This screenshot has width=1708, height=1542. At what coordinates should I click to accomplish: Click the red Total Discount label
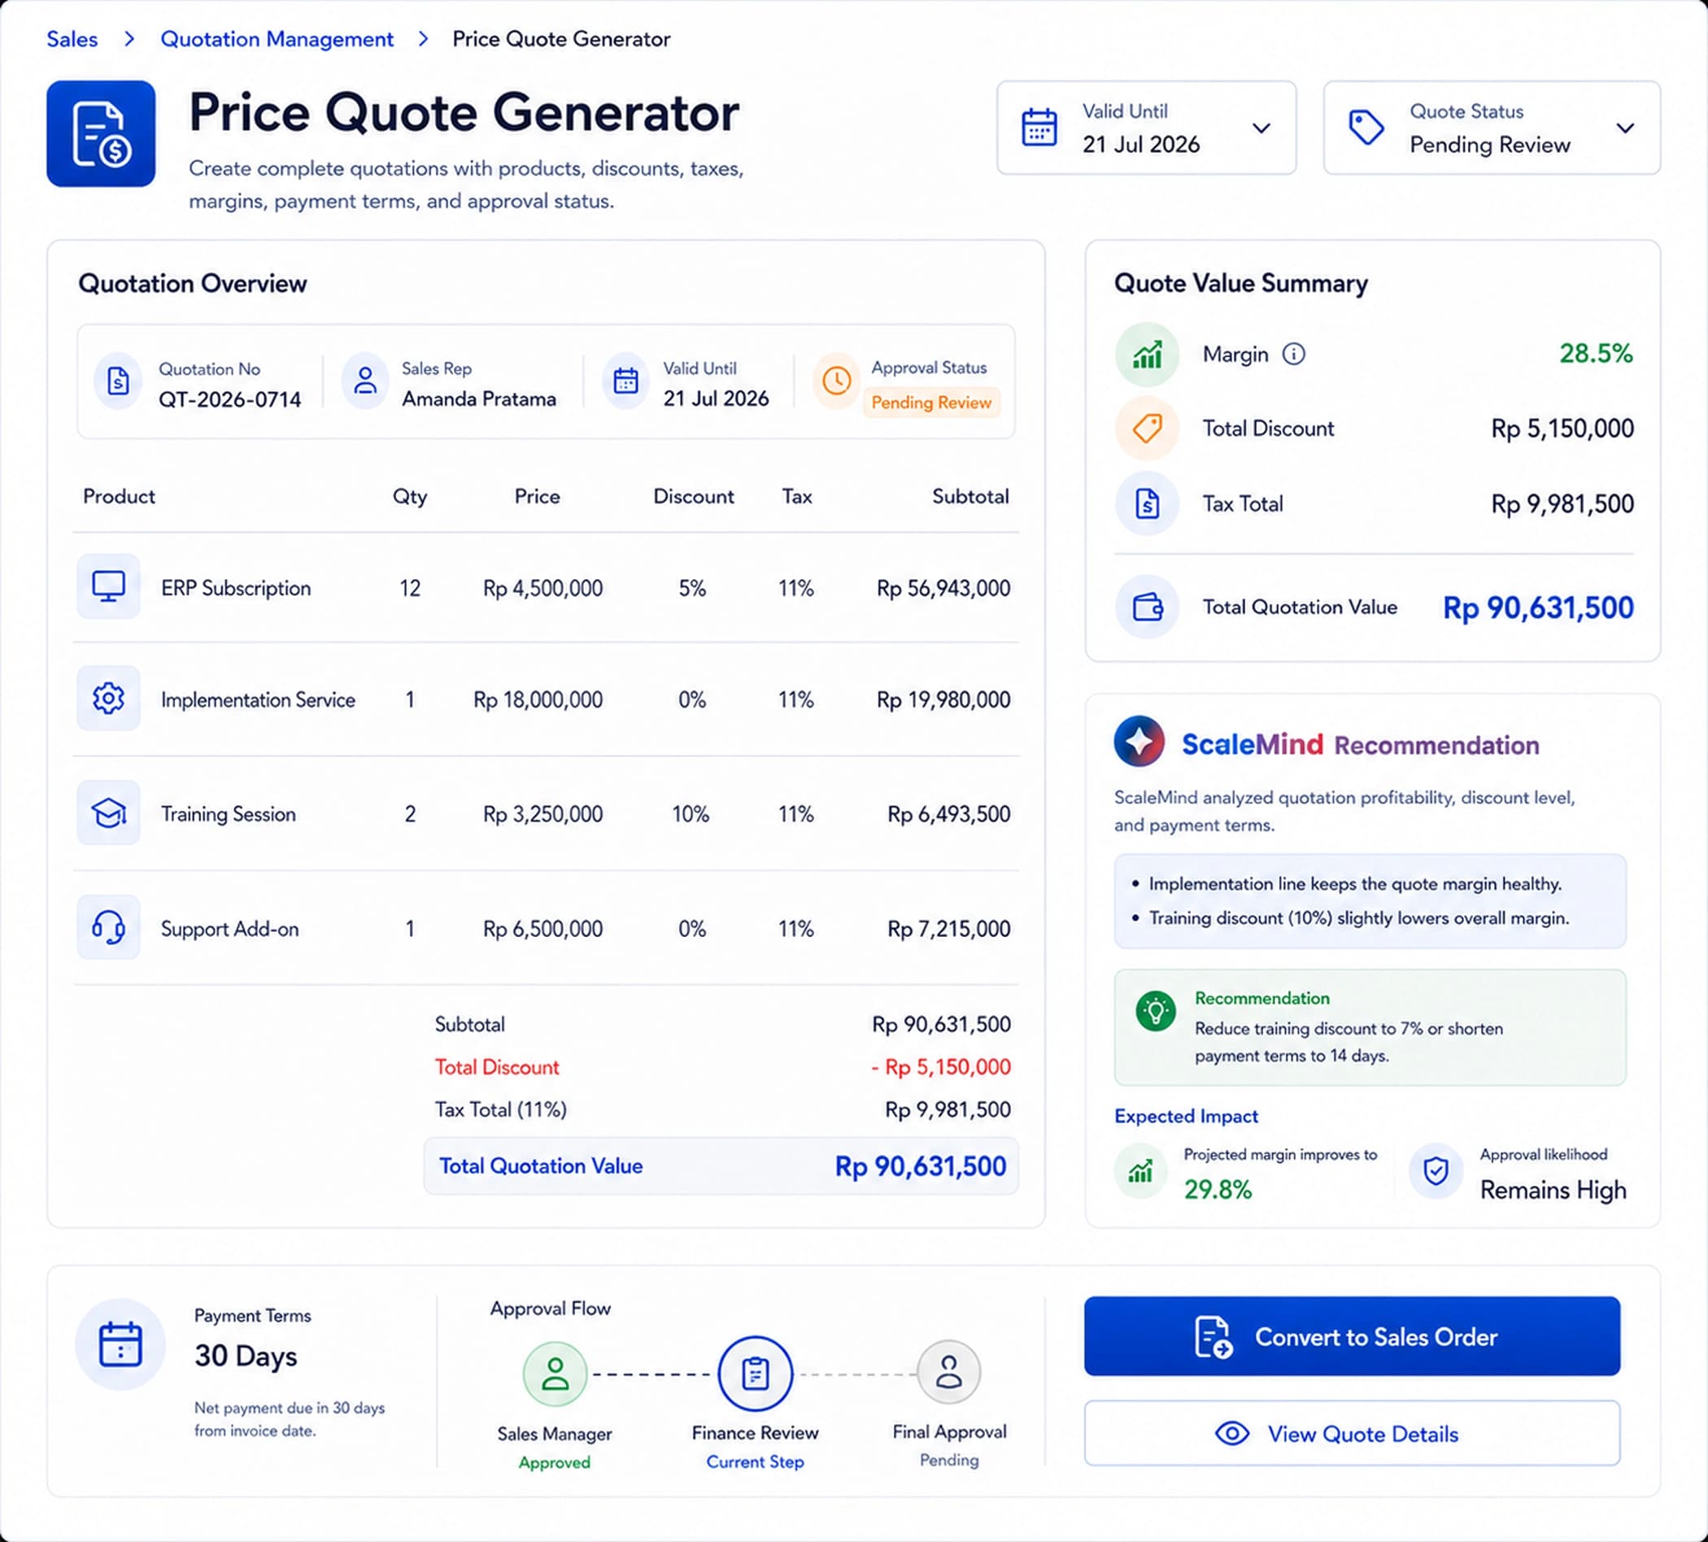(x=497, y=1067)
